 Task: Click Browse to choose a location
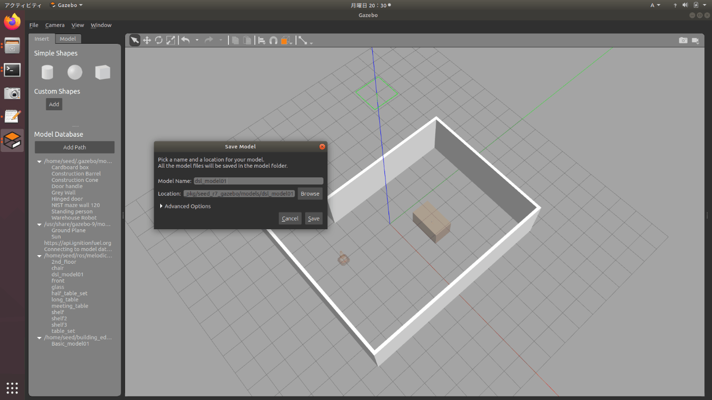click(x=310, y=194)
